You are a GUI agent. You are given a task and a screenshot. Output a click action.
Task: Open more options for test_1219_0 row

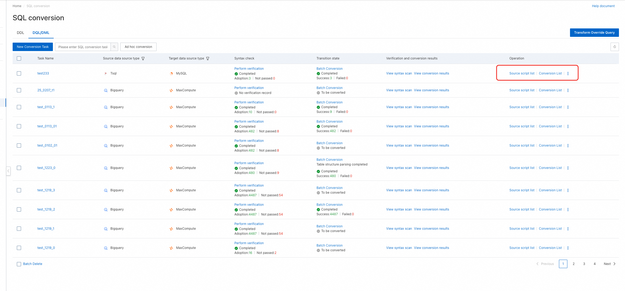[568, 248]
